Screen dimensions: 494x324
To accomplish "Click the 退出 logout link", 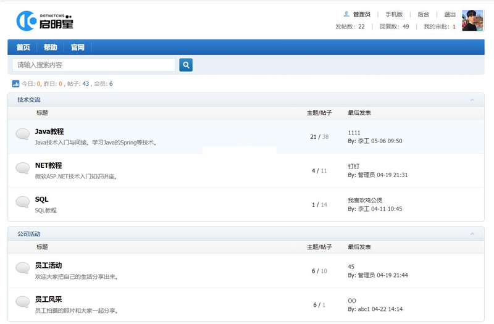I will pyautogui.click(x=450, y=14).
